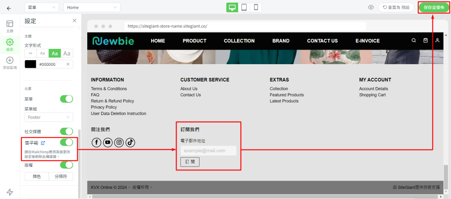The image size is (451, 199).
Task: Click the 重置為 預設 button
Action: coord(394,7)
